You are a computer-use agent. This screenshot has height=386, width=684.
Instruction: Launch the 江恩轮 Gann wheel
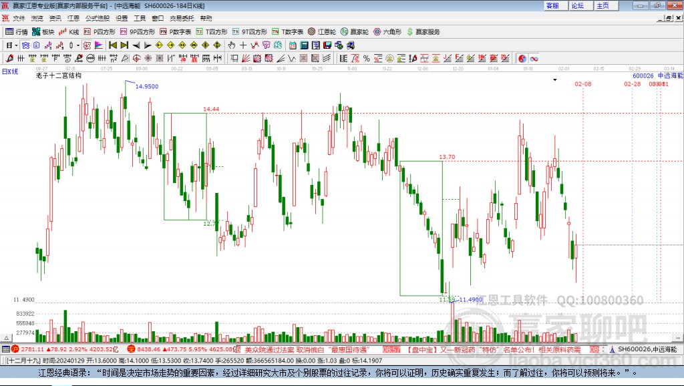(322, 32)
